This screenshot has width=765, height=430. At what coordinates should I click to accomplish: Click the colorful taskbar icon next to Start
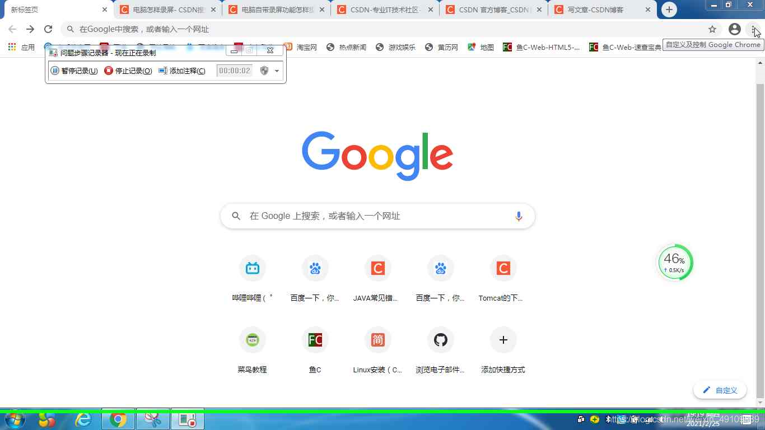(48, 419)
